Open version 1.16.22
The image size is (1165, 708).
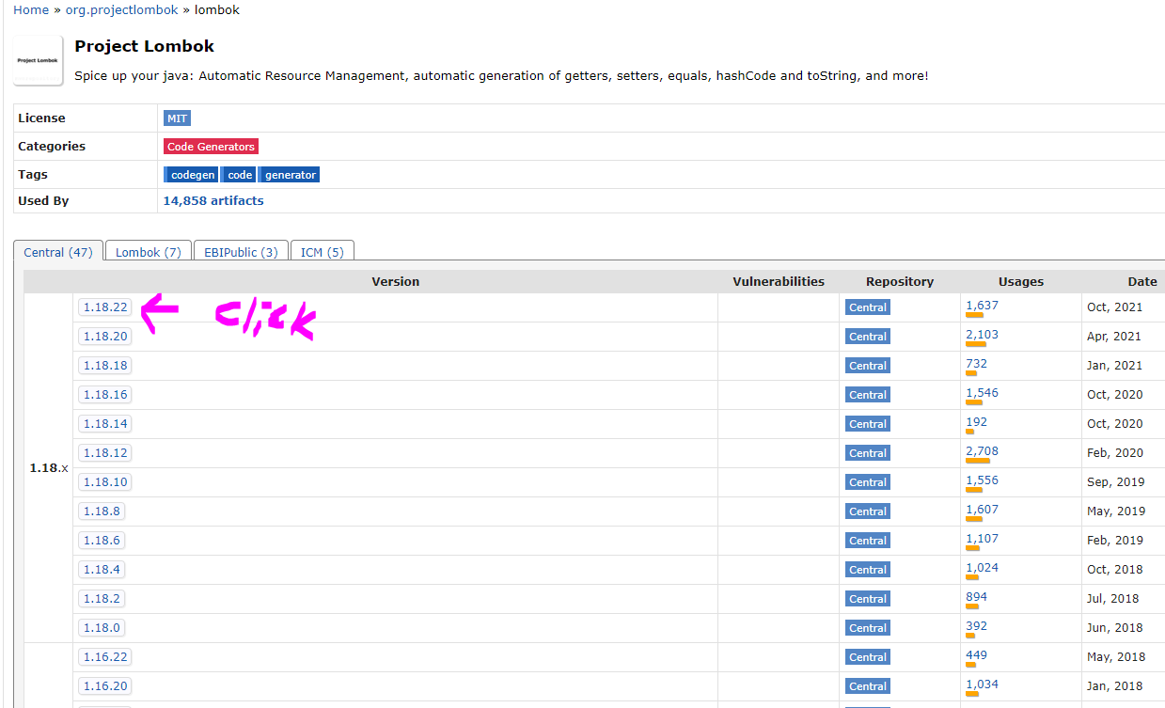pos(104,657)
